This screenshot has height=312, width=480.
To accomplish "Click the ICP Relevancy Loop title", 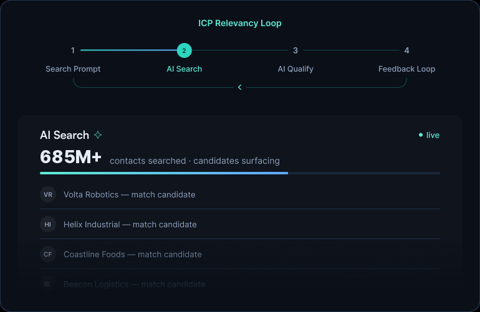I will point(240,23).
